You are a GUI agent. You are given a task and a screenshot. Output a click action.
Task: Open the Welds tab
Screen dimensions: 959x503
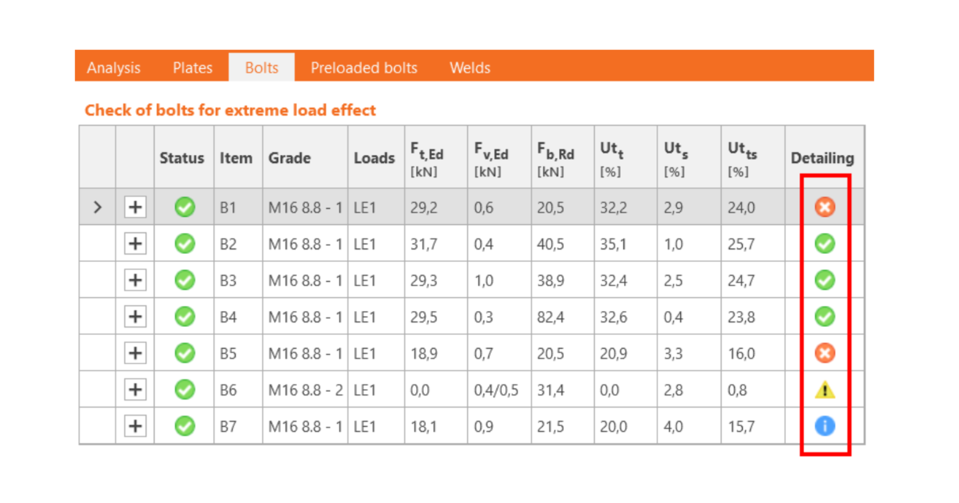tap(470, 67)
